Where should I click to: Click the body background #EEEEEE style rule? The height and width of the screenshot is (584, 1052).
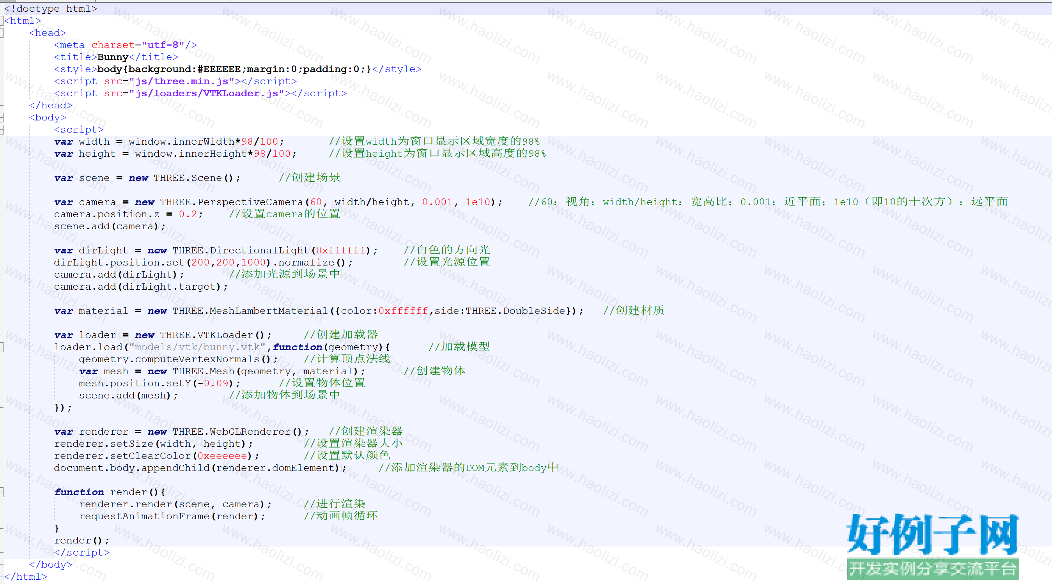(x=234, y=69)
